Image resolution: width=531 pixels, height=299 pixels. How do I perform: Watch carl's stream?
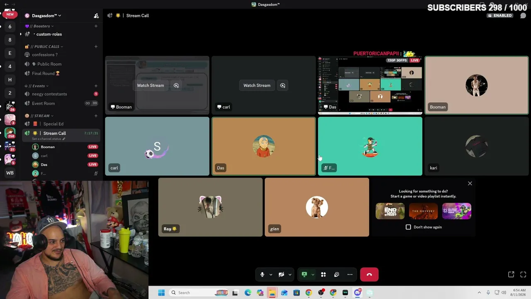coord(257,86)
